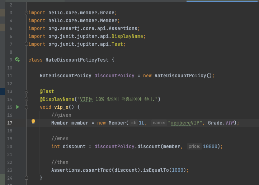
Task: Click Test in the import on line 7
Action: tap(117, 44)
